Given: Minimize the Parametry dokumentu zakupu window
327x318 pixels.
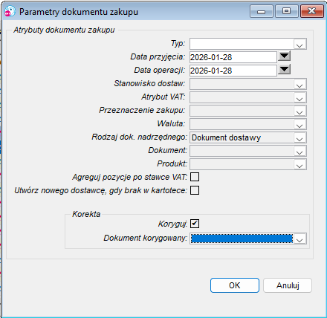Looking at the screenshot, I should [x=262, y=11].
